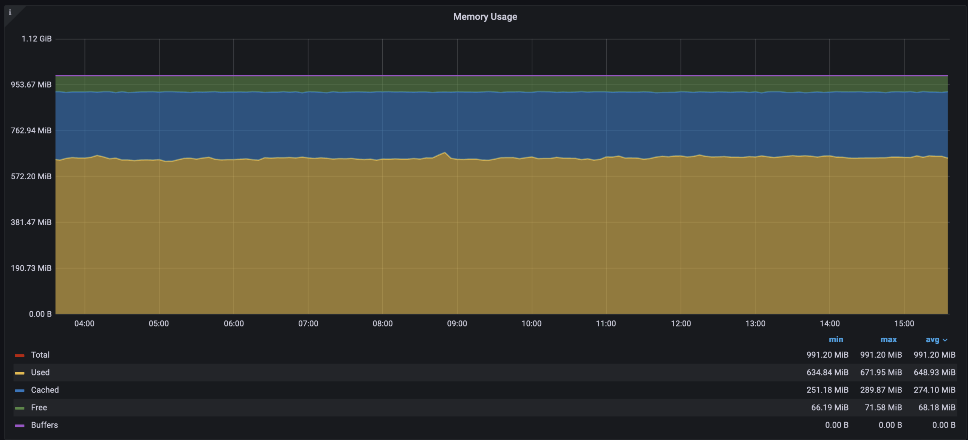Click the purple Buffers series color swatch
This screenshot has width=968, height=440.
[x=20, y=426]
